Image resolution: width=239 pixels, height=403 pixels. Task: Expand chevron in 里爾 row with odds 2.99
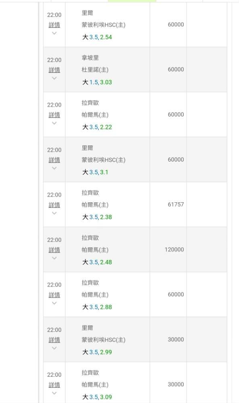tap(54, 348)
